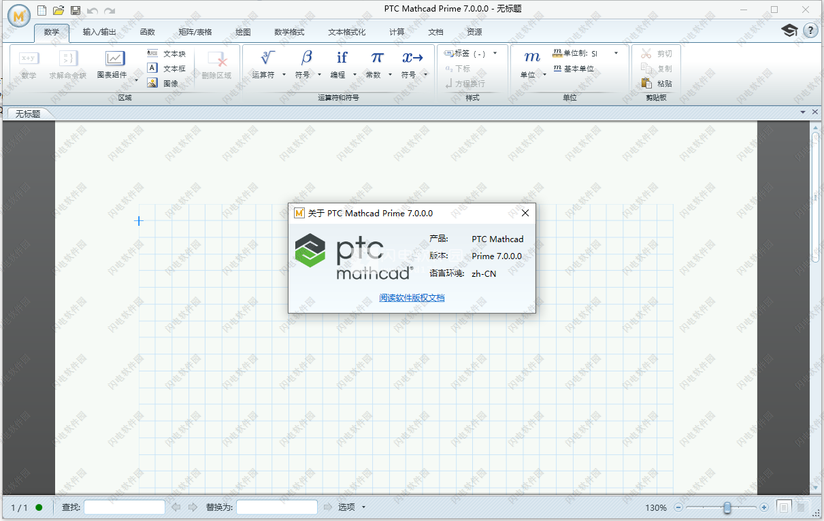
Task: Open Help with the question mark icon
Action: [x=810, y=31]
